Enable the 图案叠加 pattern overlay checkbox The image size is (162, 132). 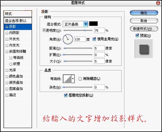click(7, 89)
